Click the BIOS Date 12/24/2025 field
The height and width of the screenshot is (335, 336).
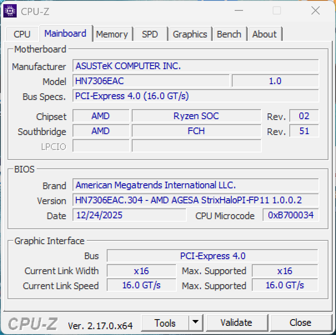coord(129,215)
